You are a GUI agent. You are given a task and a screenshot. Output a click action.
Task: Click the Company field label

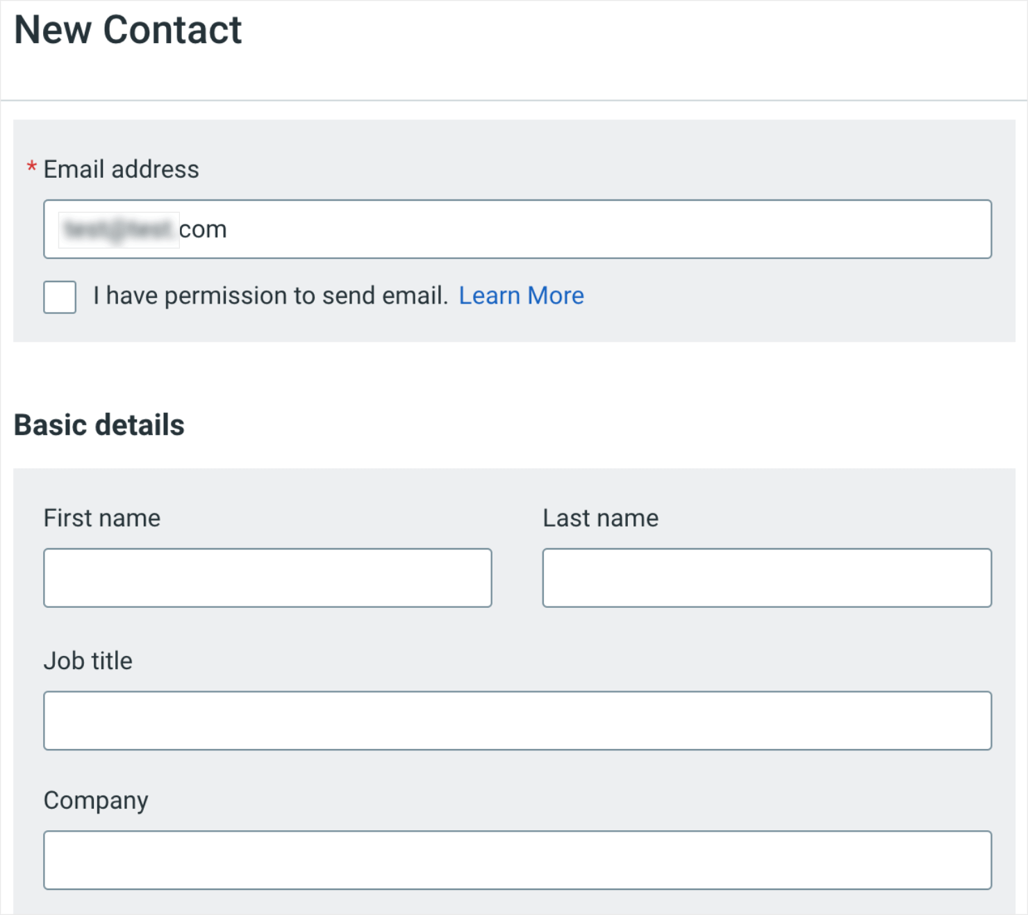pyautogui.click(x=96, y=800)
